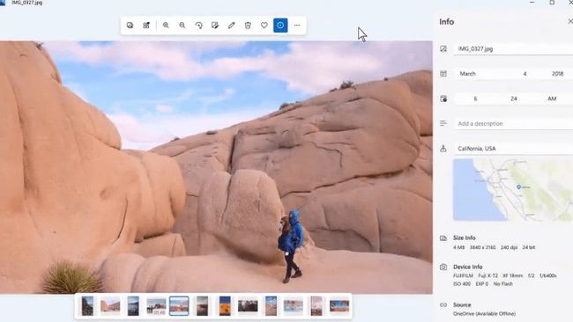Delete the current photo with trash icon
The height and width of the screenshot is (322, 573).
click(248, 26)
